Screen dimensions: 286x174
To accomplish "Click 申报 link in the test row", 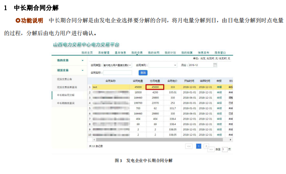I will (219, 87).
